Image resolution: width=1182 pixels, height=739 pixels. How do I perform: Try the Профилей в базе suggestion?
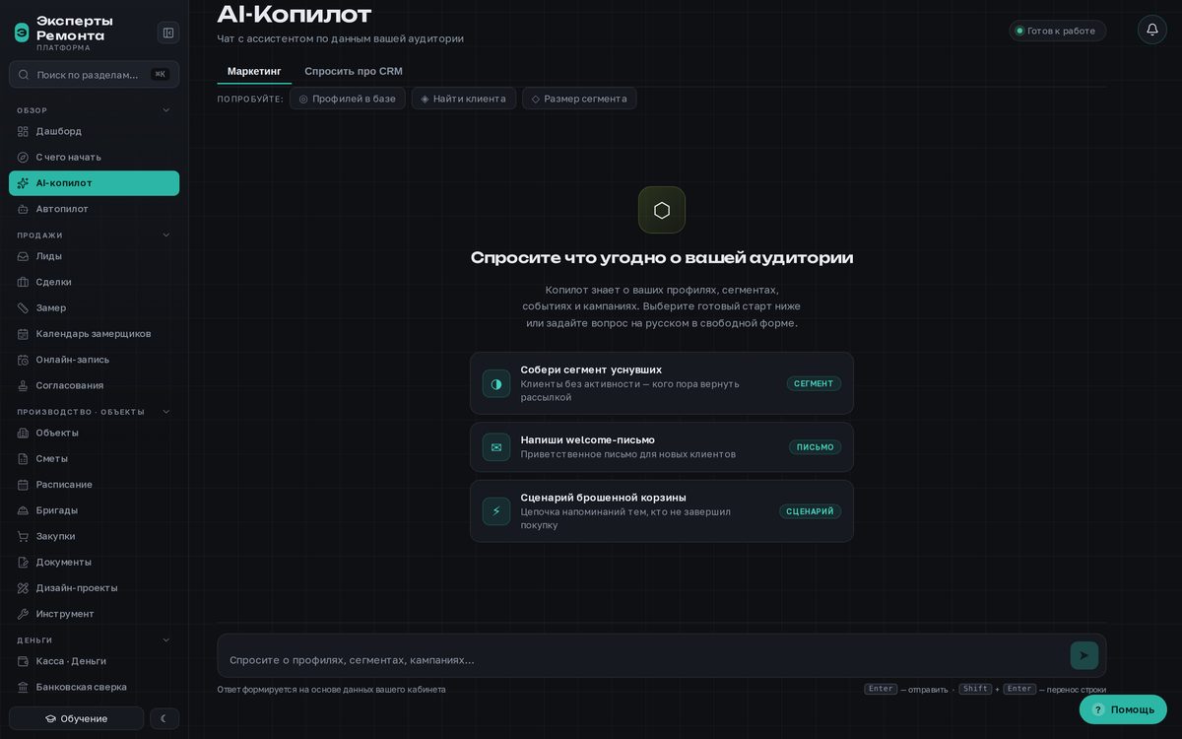pyautogui.click(x=348, y=99)
